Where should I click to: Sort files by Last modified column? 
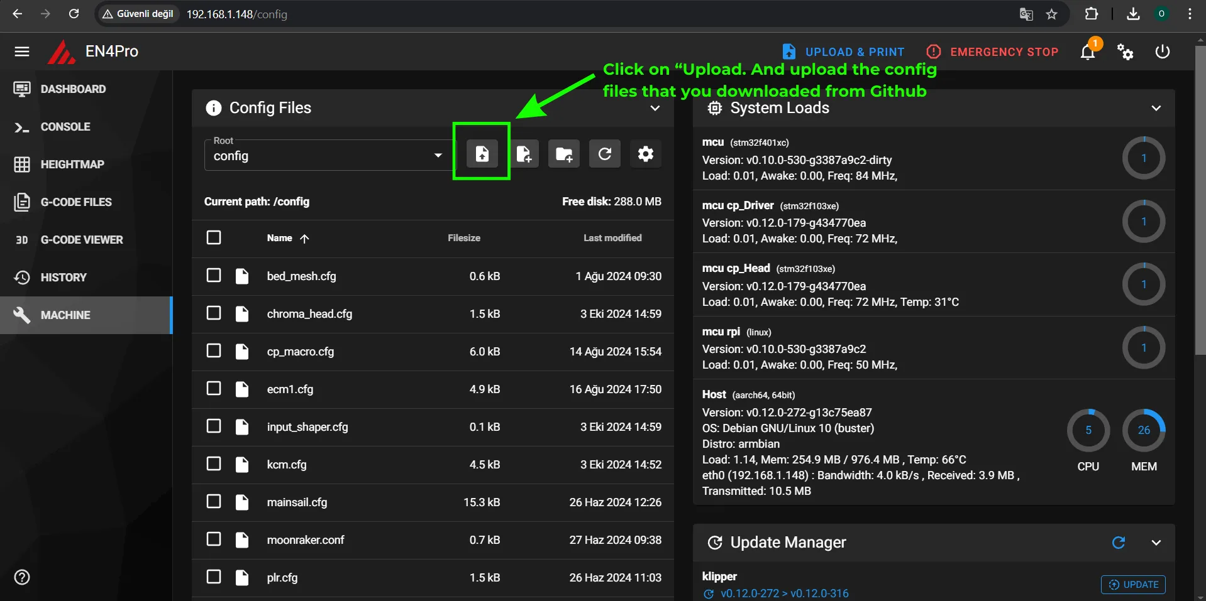click(612, 238)
